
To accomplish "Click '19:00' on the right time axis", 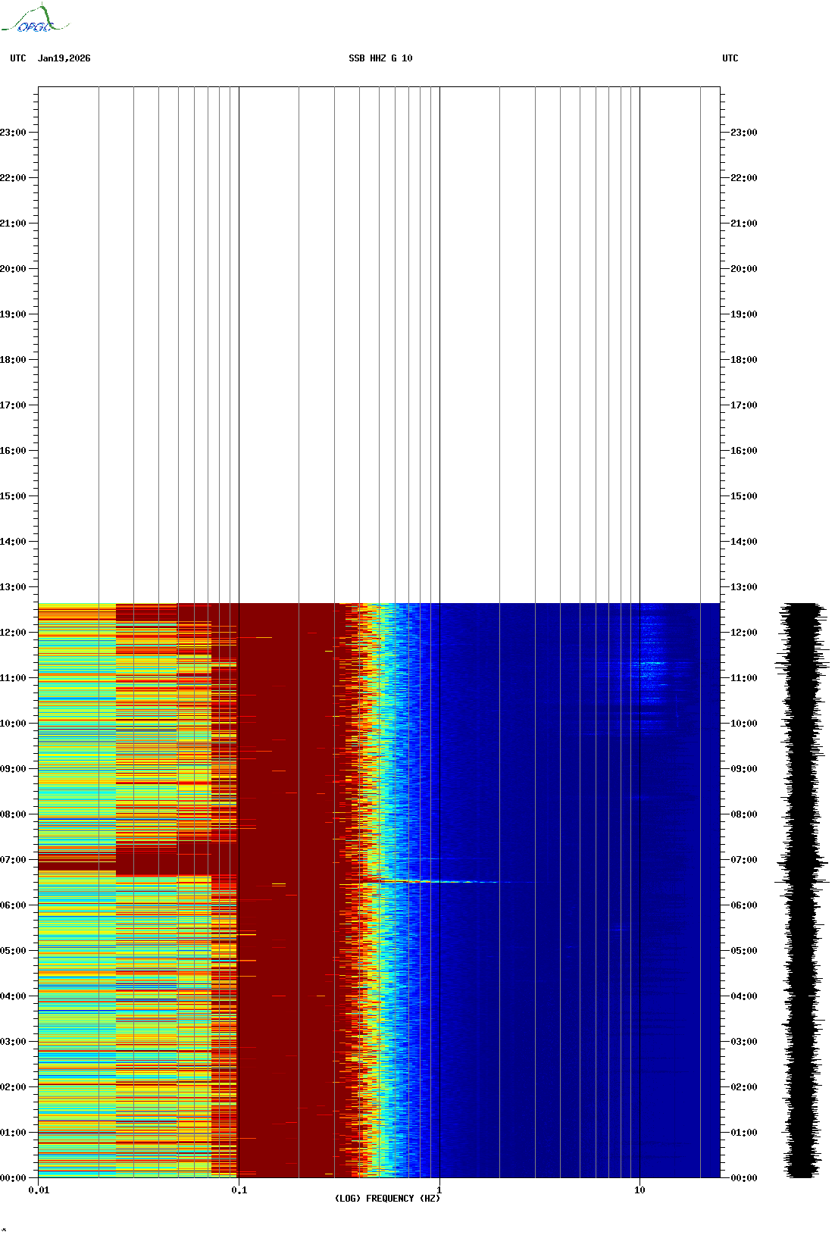I will [x=744, y=314].
